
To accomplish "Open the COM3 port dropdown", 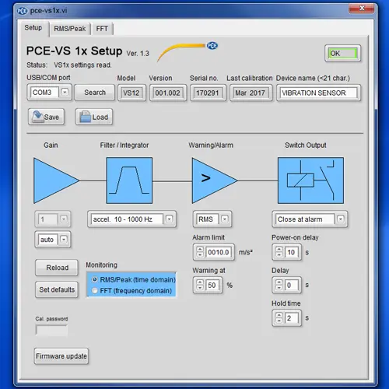I will (65, 92).
